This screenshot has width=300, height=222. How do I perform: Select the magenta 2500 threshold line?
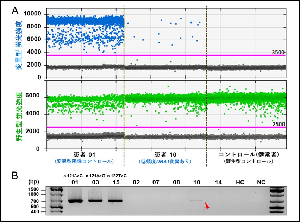[x=165, y=127]
